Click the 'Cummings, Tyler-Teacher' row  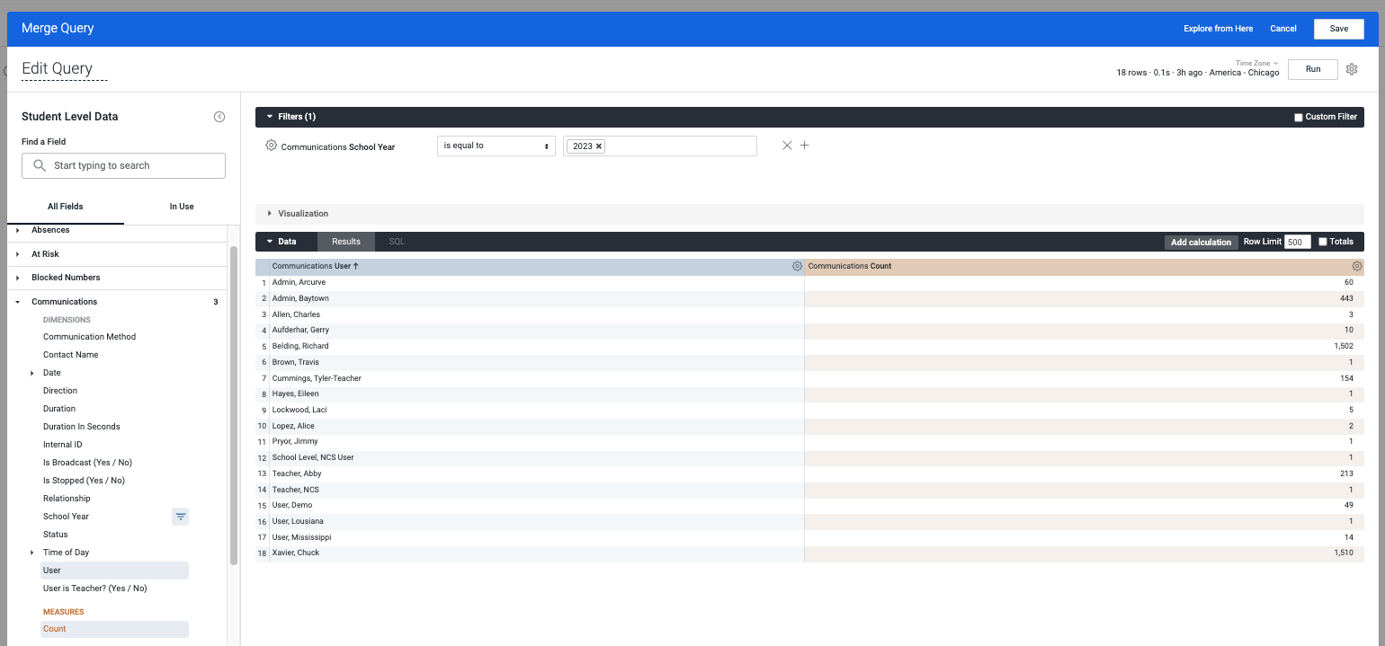point(809,378)
